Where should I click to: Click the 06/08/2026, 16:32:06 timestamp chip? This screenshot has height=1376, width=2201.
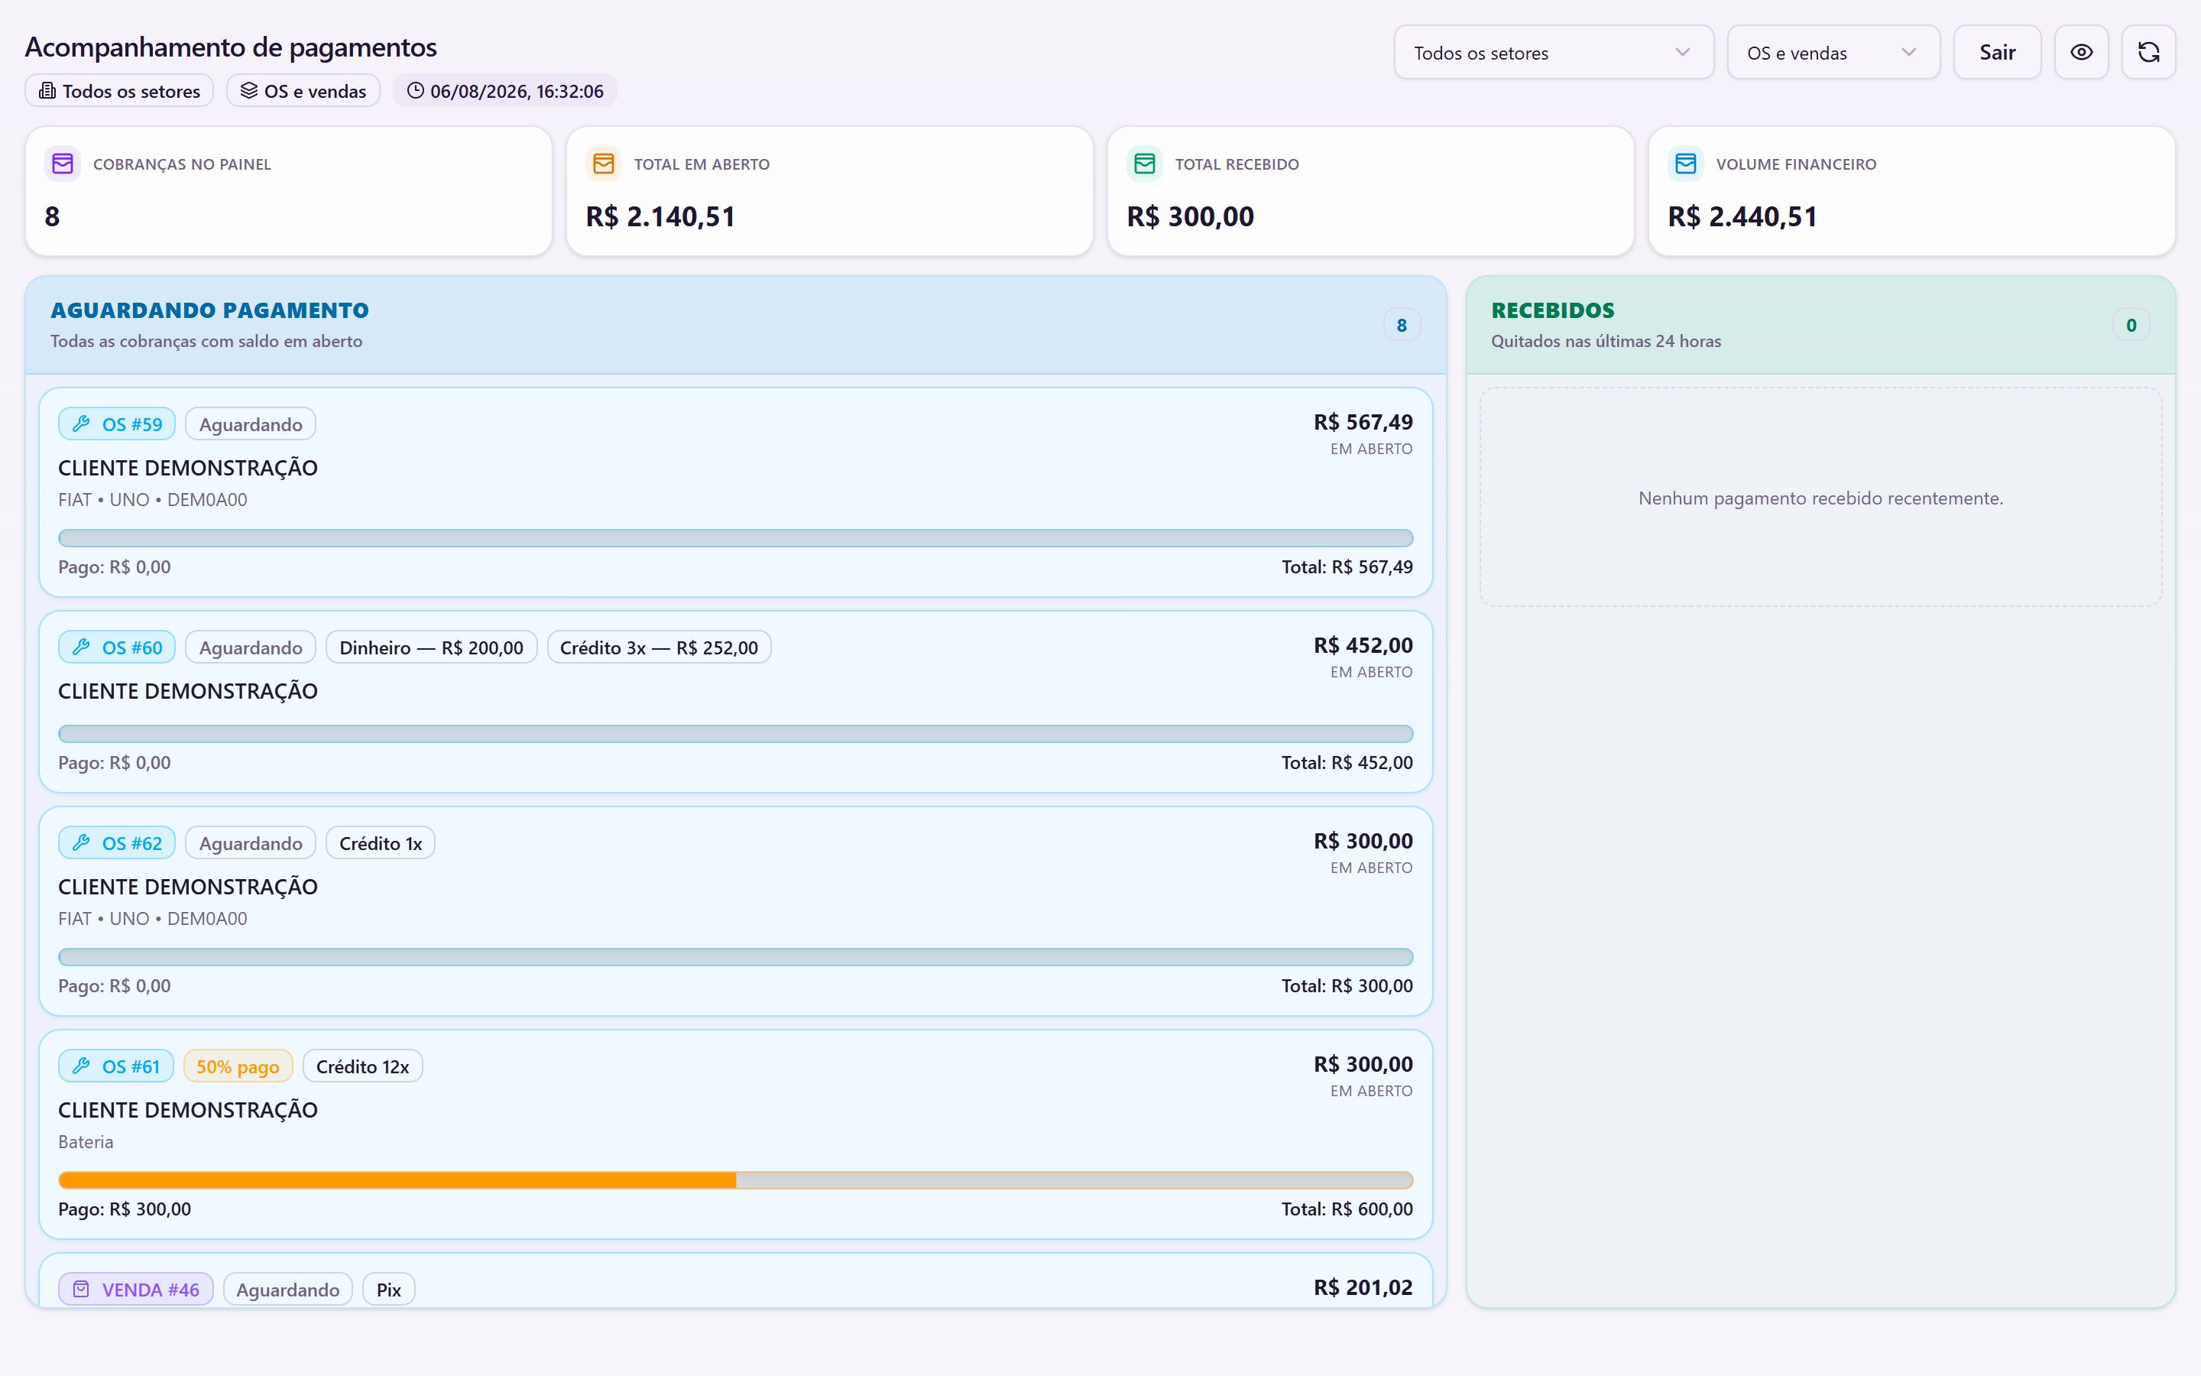(x=504, y=91)
